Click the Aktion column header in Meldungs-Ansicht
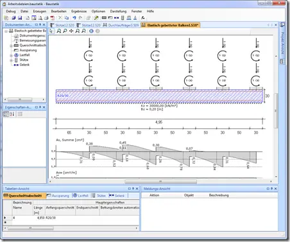The image size is (290, 242). tap(154, 195)
